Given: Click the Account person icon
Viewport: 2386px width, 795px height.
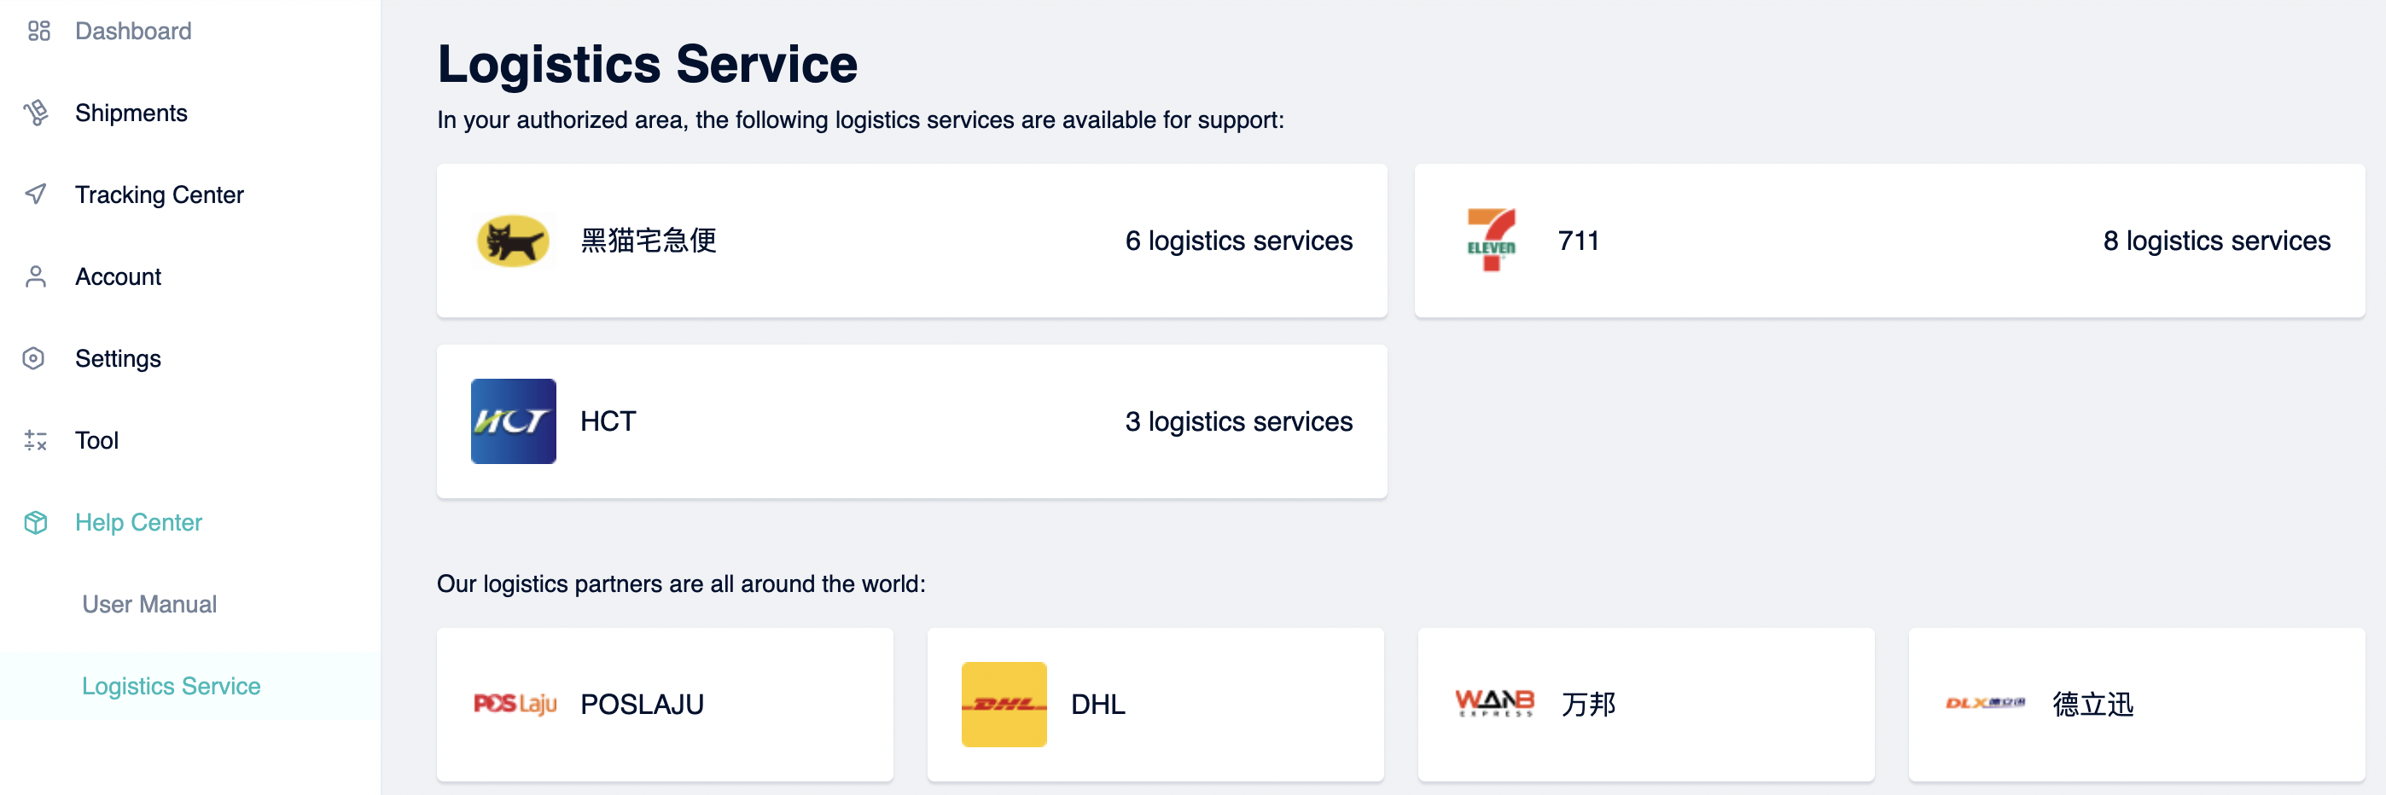Looking at the screenshot, I should coord(35,276).
